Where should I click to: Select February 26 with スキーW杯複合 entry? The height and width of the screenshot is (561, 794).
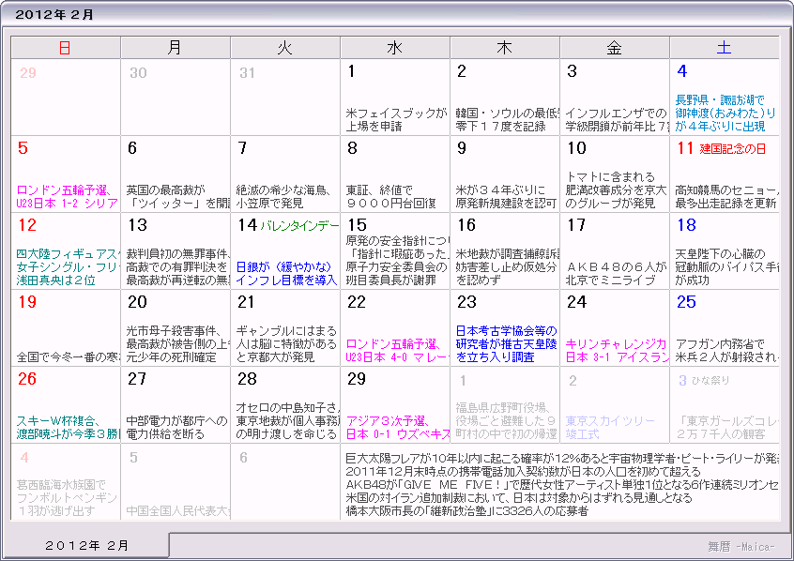(66, 405)
